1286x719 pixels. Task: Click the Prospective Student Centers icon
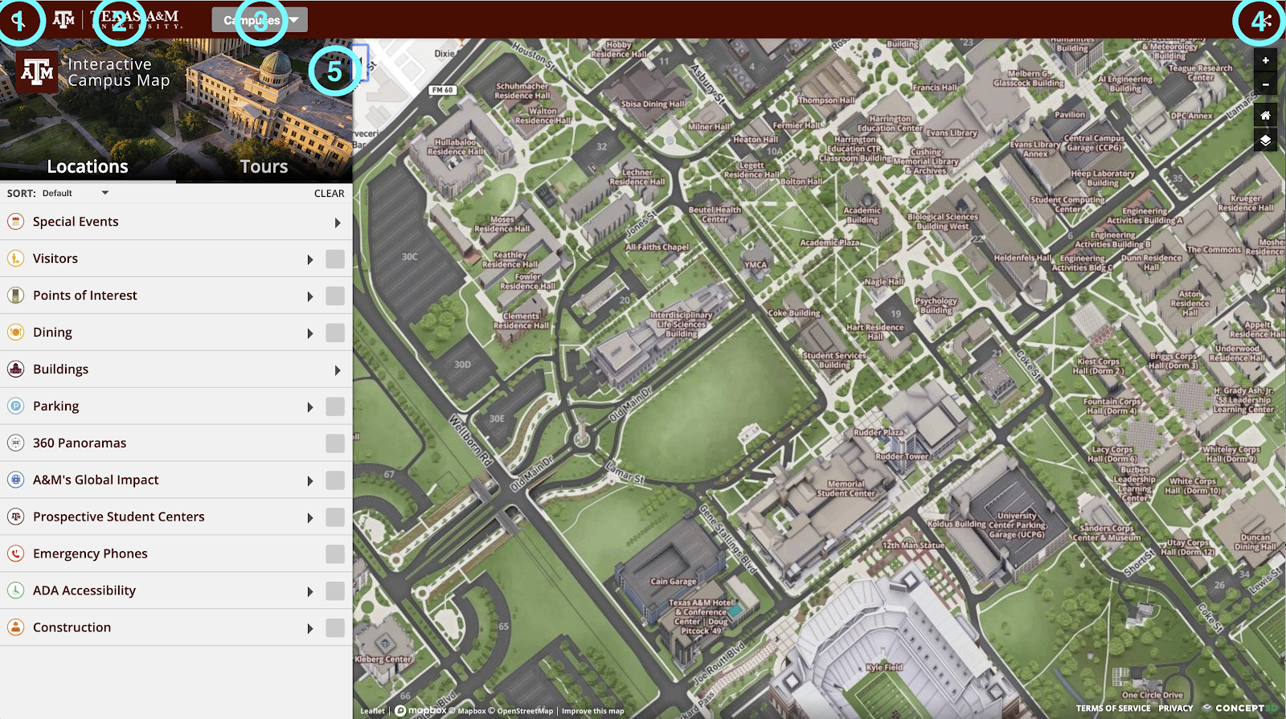[15, 517]
